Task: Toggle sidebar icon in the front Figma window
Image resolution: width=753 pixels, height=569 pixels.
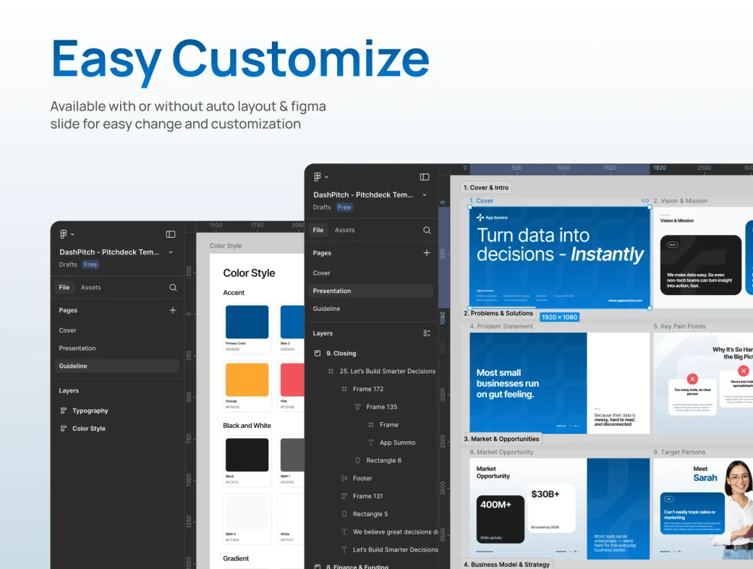Action: 425,177
